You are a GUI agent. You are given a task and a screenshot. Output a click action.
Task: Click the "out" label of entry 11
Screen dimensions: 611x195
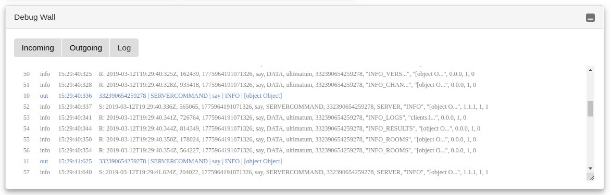click(44, 161)
